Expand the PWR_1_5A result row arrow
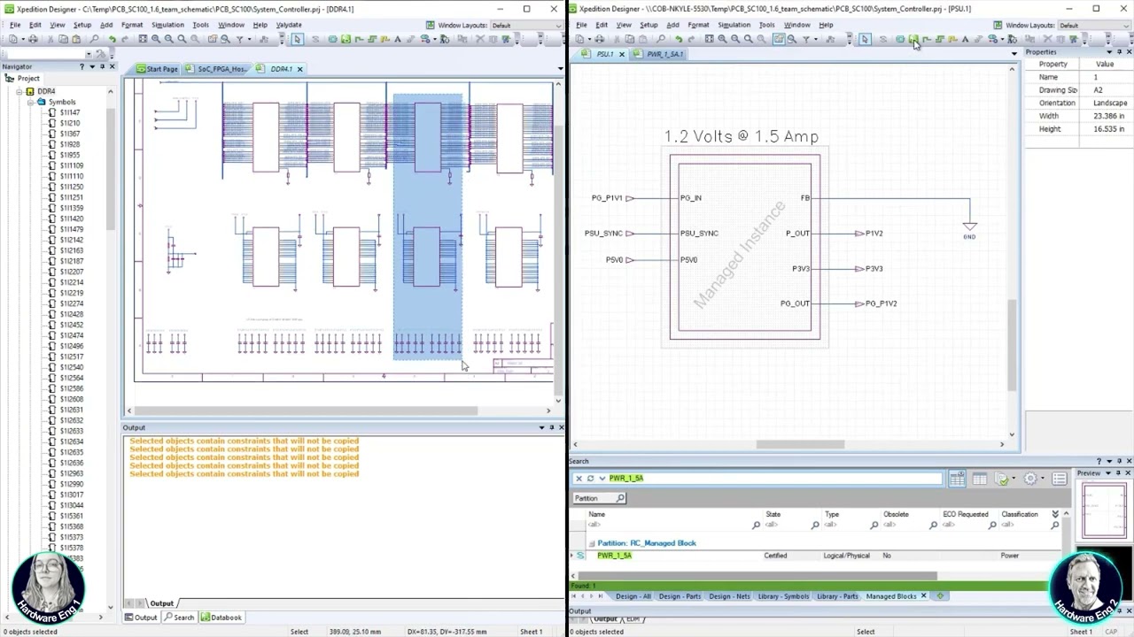Viewport: 1134px width, 637px height. [572, 556]
